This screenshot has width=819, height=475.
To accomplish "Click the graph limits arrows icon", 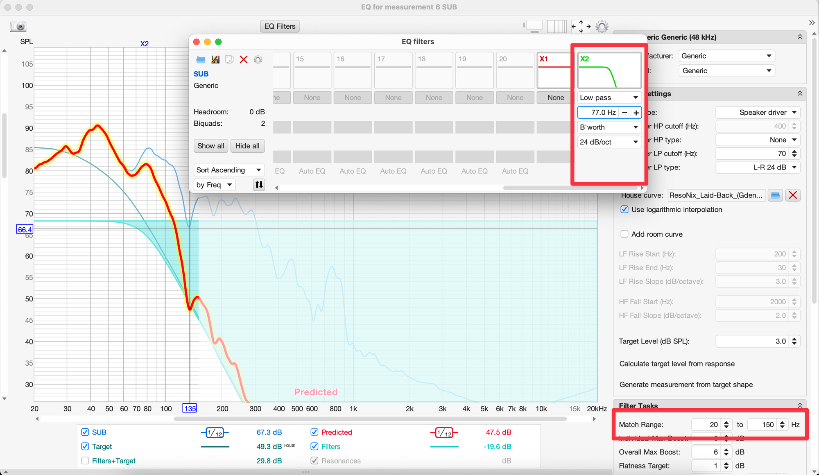I will (581, 27).
